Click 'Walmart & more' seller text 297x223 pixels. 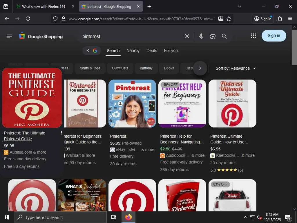[x=80, y=156]
